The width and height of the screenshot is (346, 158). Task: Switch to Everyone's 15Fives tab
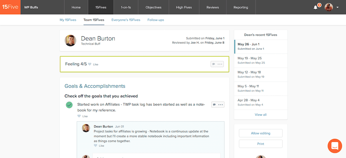[126, 20]
